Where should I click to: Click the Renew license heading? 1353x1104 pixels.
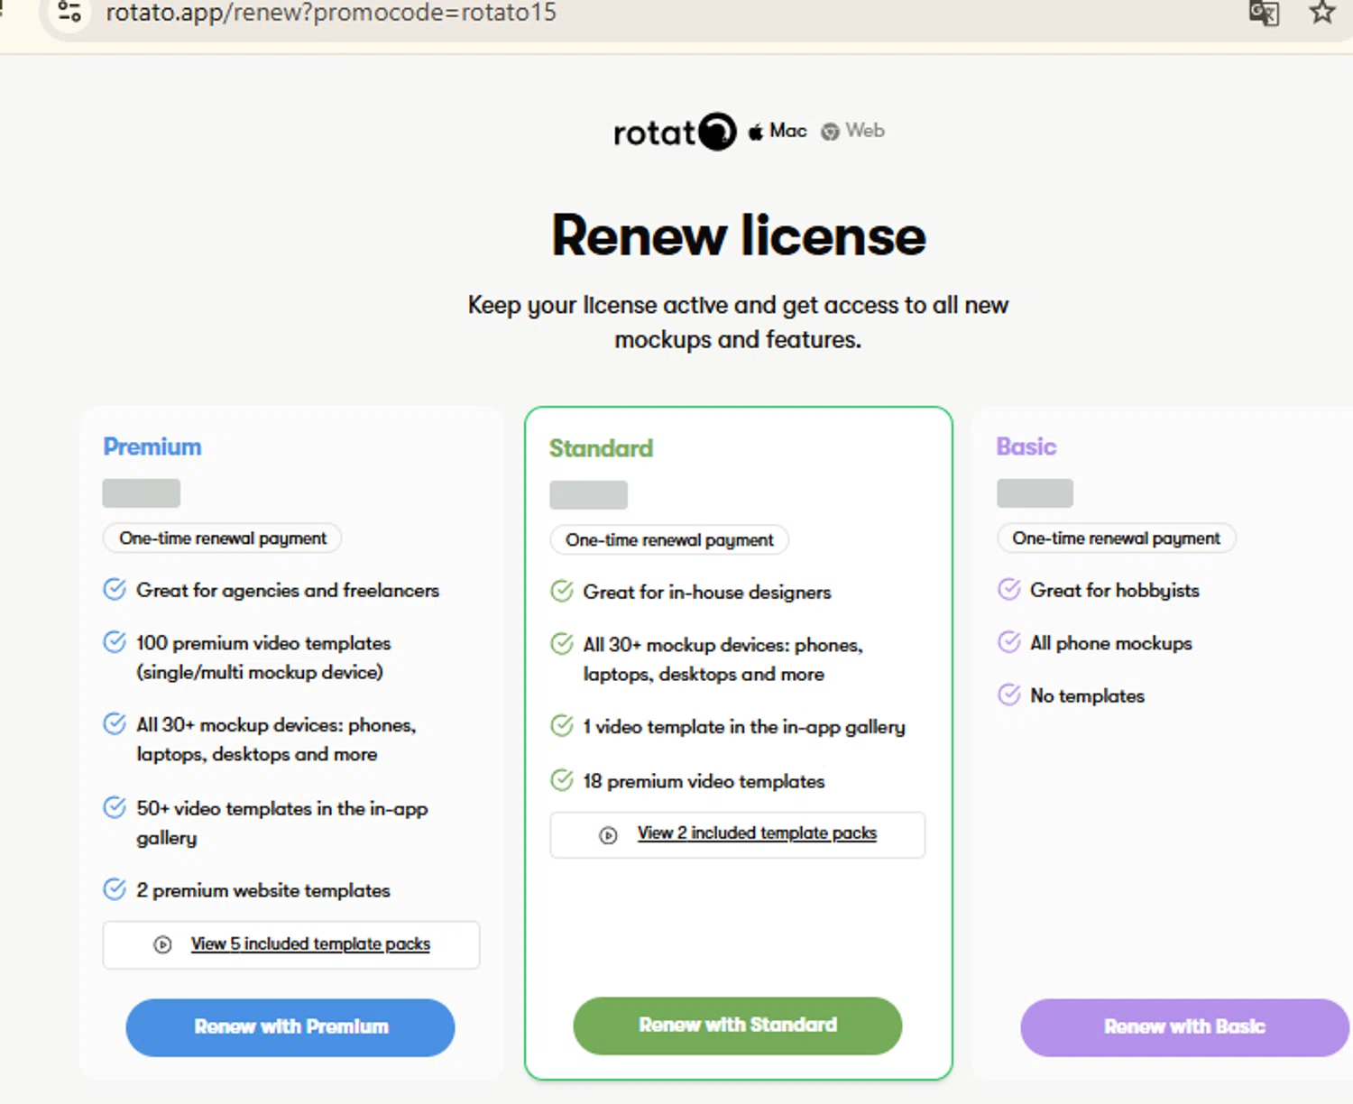739,236
